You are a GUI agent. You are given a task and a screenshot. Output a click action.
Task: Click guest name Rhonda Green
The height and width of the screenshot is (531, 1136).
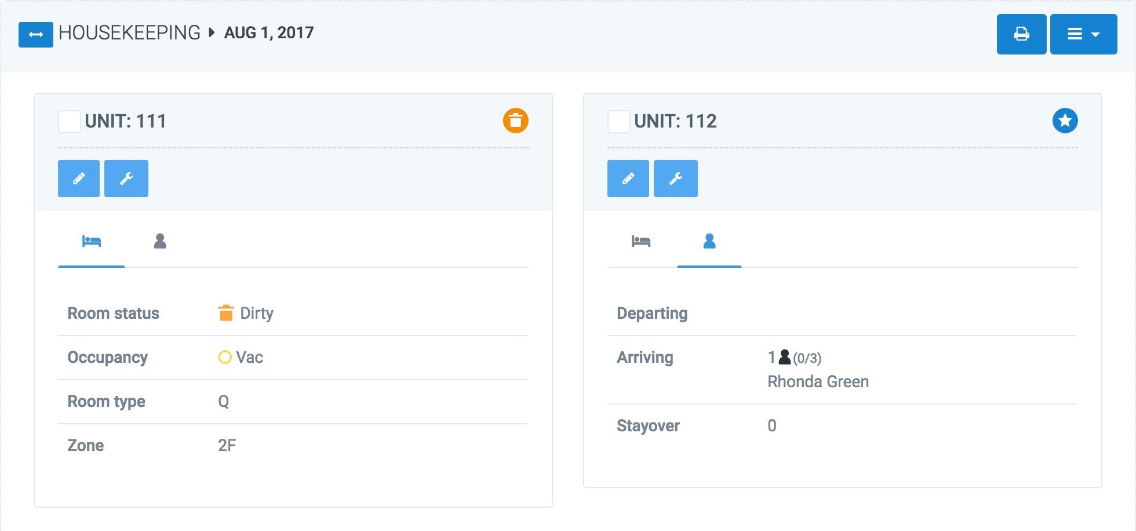(818, 381)
